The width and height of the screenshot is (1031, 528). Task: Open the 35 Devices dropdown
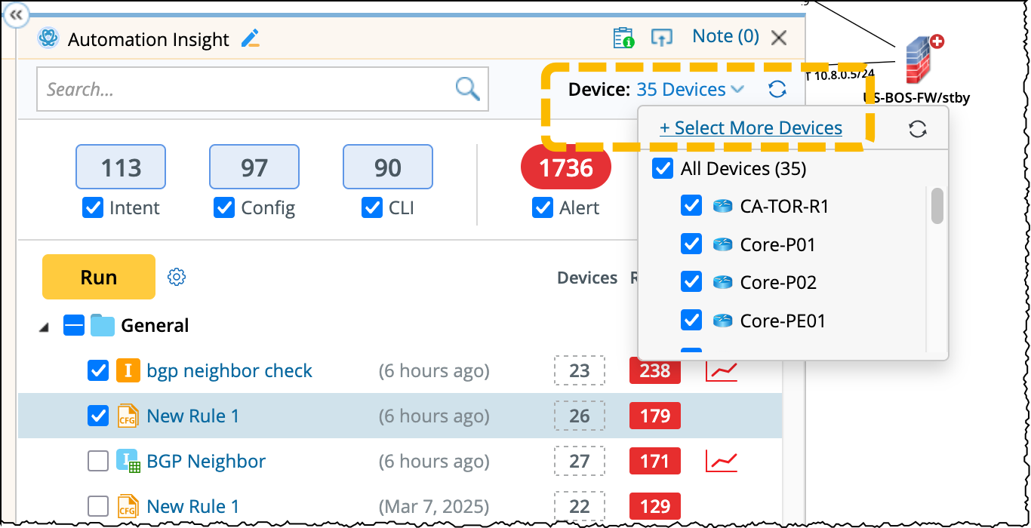point(690,90)
